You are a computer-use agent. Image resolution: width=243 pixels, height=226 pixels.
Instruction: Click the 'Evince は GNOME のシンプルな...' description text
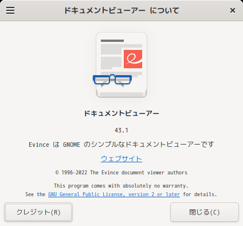click(x=121, y=145)
